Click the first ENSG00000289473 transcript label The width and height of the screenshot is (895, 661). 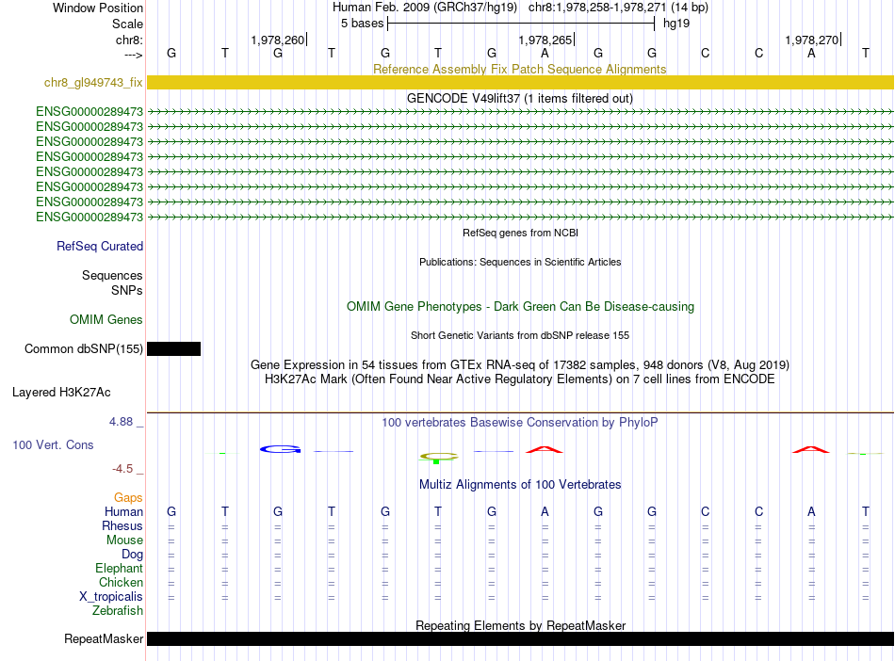point(89,112)
